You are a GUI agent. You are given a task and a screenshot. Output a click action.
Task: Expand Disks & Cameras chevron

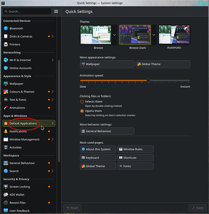coord(53,36)
